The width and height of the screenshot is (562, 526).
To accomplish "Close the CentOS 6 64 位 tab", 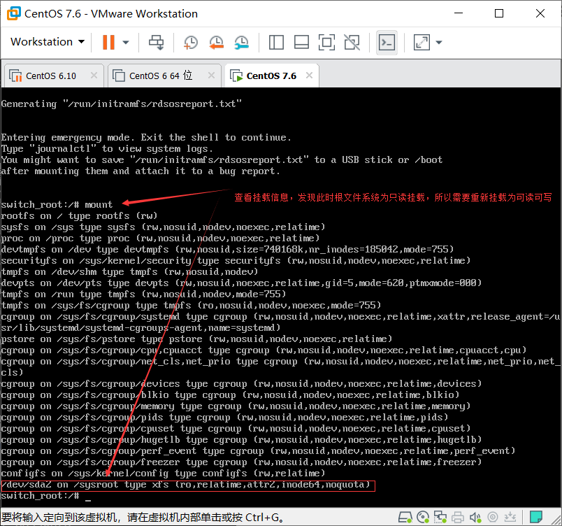I will click(212, 76).
